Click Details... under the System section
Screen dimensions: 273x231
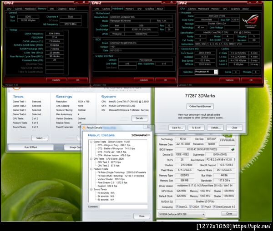(140, 118)
